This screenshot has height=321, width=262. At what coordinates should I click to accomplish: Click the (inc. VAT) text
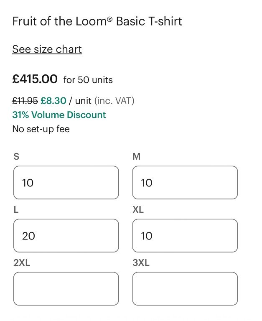click(x=114, y=101)
